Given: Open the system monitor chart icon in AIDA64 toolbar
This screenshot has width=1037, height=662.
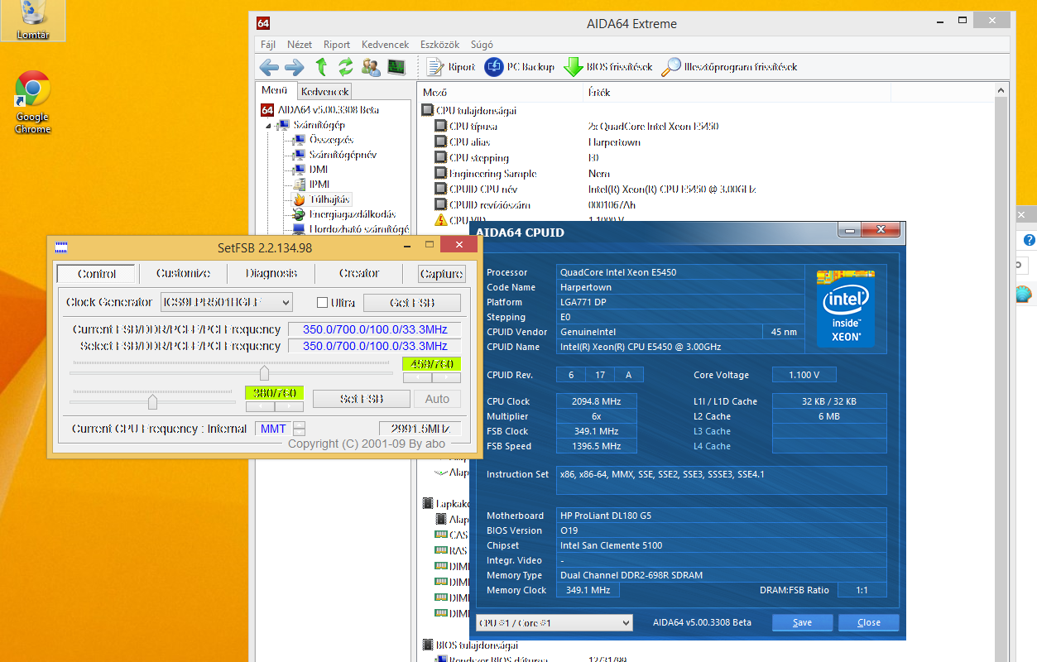Looking at the screenshot, I should (396, 68).
